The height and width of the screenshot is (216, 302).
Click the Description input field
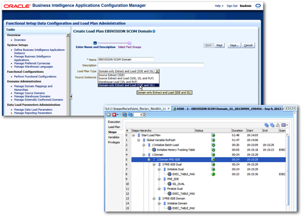150,65
